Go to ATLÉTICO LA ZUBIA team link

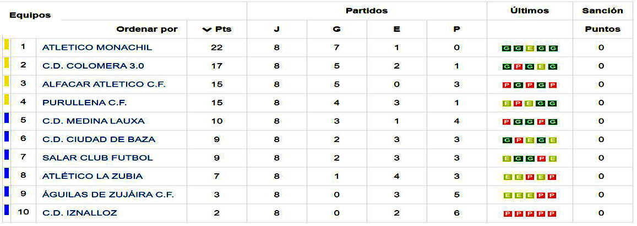click(92, 176)
